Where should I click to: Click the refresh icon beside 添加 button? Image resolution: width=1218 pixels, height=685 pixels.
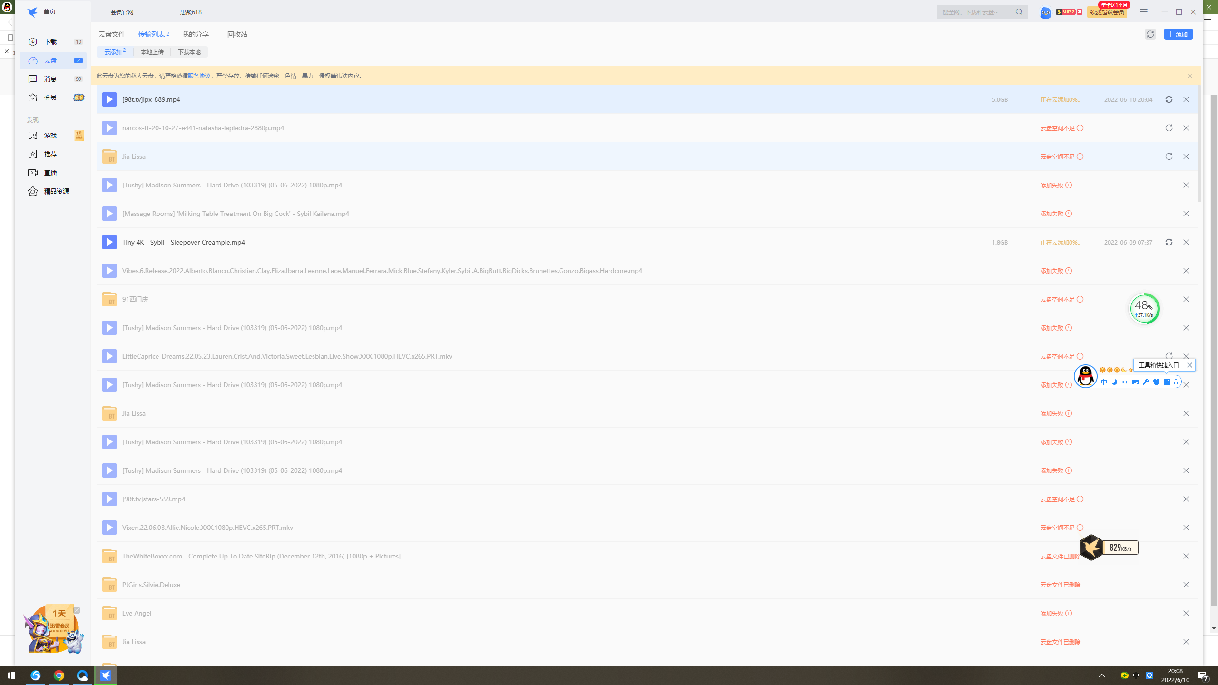pyautogui.click(x=1150, y=34)
